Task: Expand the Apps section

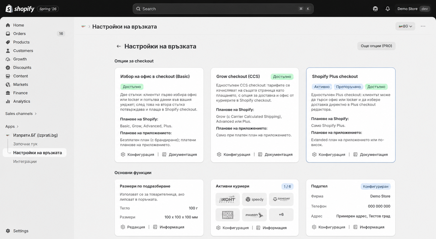Action: coord(12,127)
